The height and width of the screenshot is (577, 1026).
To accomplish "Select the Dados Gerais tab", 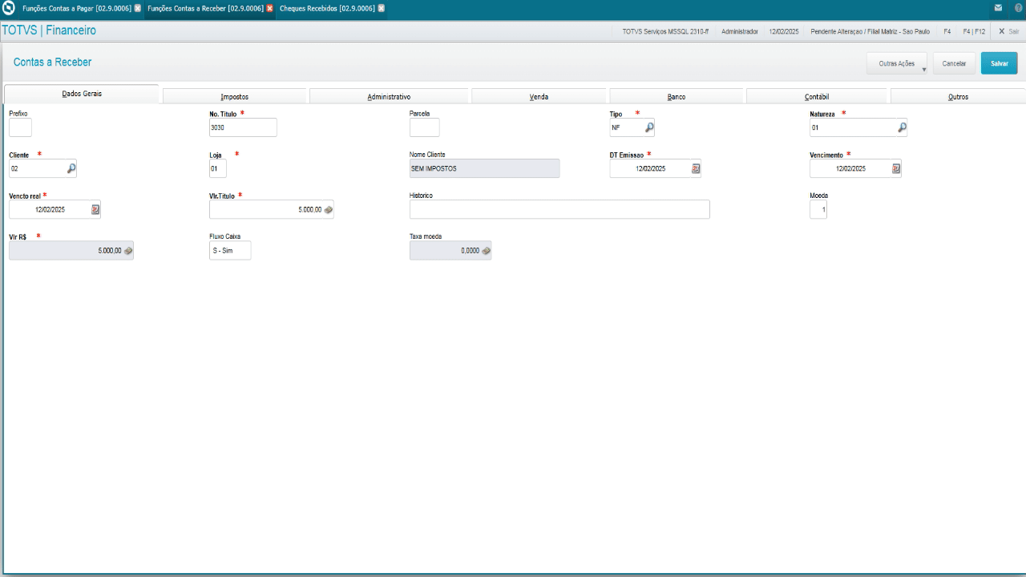I will point(82,94).
